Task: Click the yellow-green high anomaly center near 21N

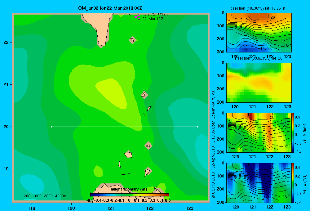Action: (x=112, y=93)
